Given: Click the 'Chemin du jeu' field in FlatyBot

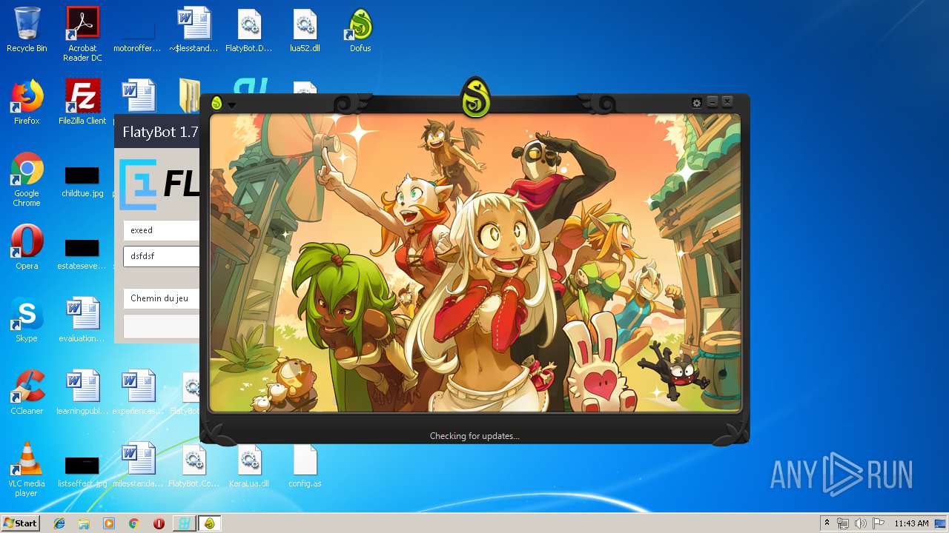Looking at the screenshot, I should [162, 298].
